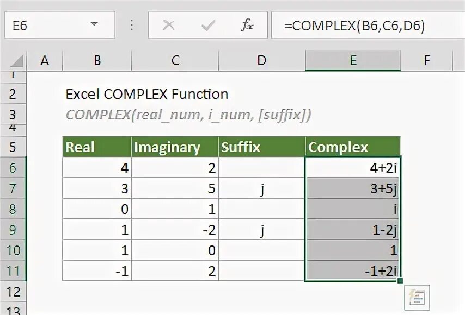465x315 pixels.
Task: Select column A header
Action: pos(45,61)
